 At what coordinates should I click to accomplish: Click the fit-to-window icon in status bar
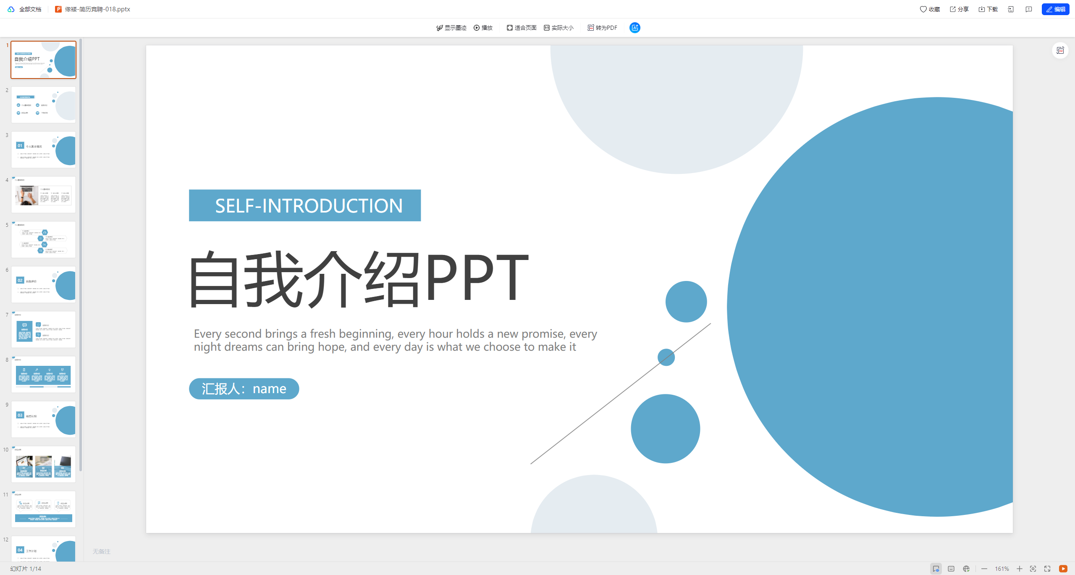1033,569
